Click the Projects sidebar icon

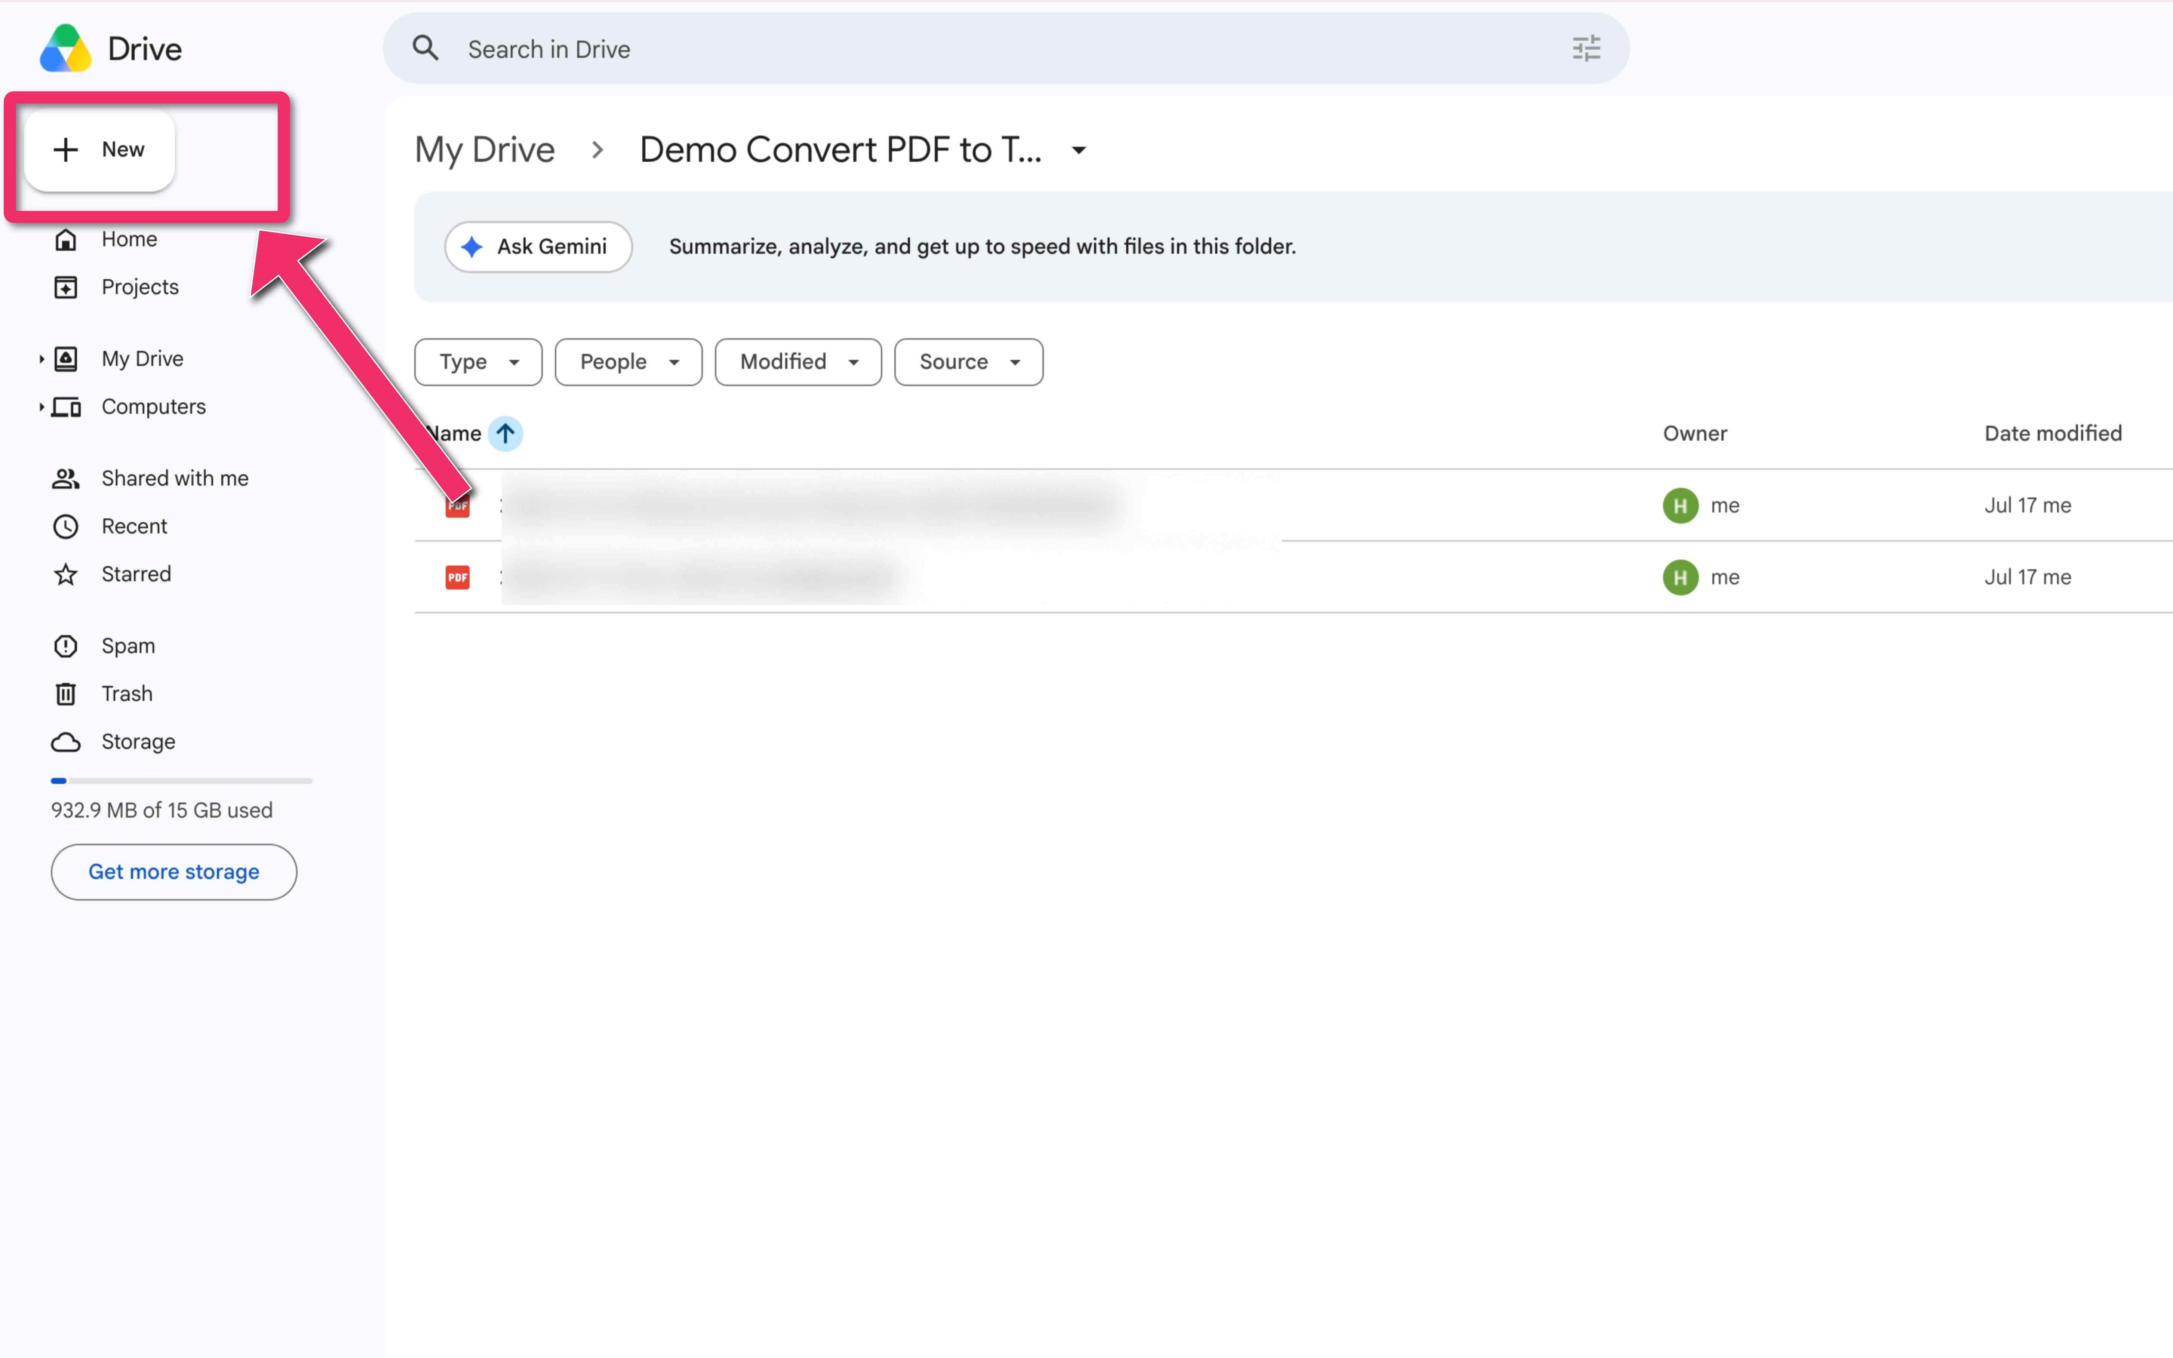(x=65, y=288)
